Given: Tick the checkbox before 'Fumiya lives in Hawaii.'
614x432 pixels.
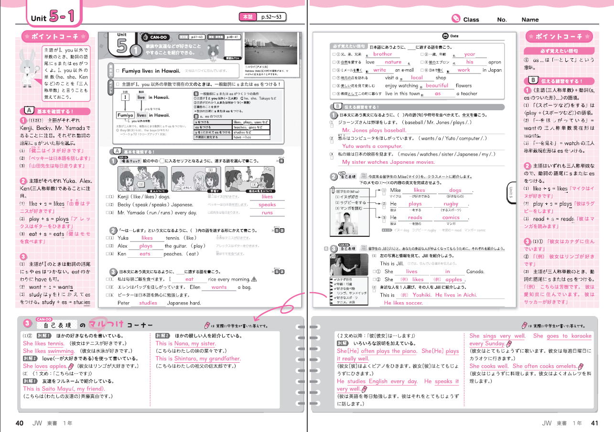Looking at the screenshot, I should coord(117,71).
